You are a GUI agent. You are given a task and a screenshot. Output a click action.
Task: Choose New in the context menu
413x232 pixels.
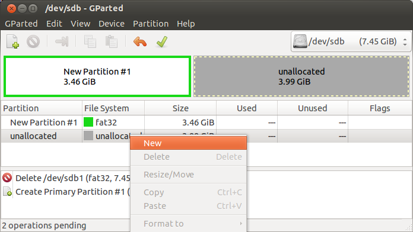tap(188, 143)
